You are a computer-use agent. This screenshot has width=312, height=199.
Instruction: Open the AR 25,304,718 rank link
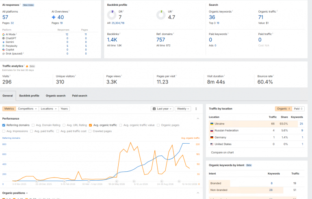click(x=118, y=23)
